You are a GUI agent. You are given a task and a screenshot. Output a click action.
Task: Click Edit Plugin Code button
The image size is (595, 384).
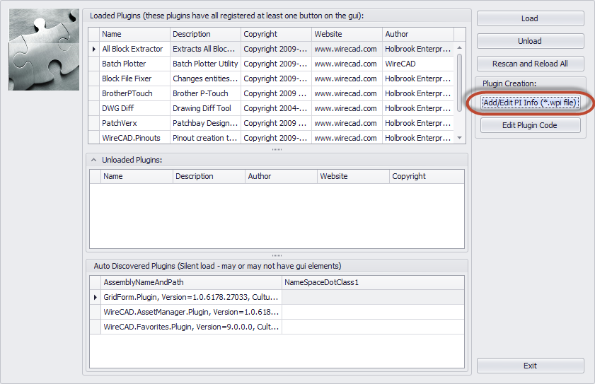click(x=530, y=125)
